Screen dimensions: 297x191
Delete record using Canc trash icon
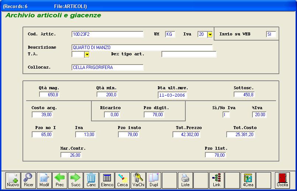(91, 180)
